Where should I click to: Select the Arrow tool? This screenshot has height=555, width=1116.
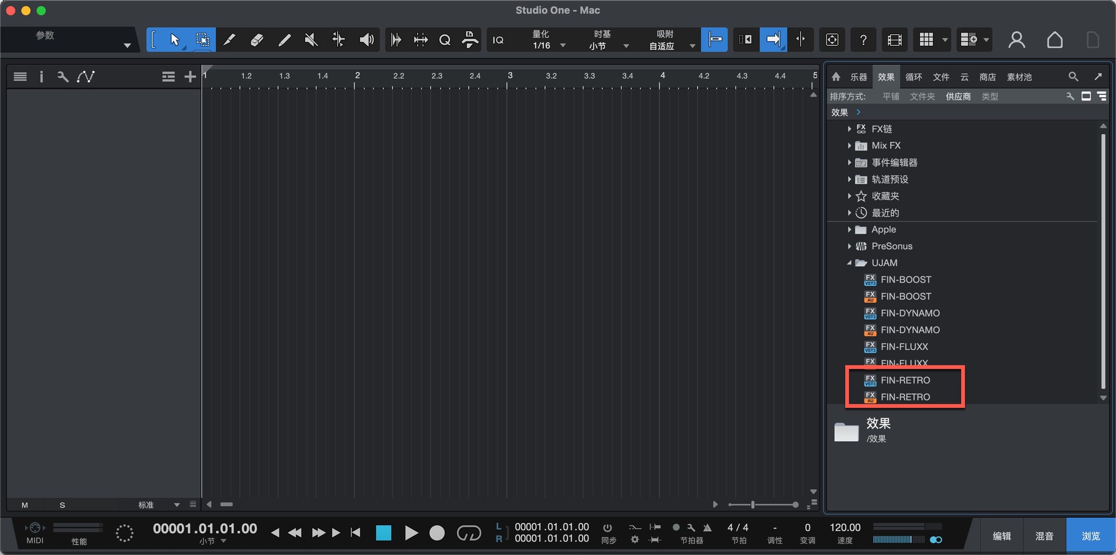(174, 40)
